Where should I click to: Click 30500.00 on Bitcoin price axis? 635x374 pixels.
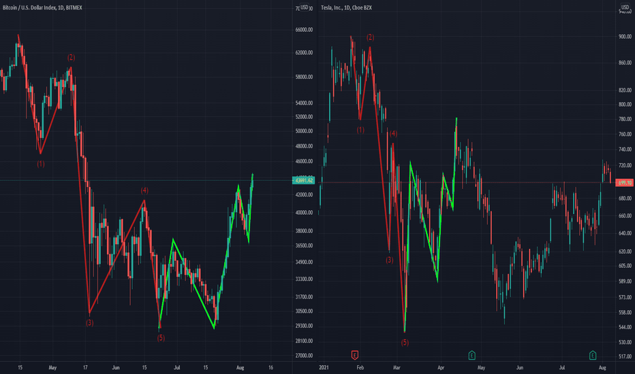tap(304, 311)
